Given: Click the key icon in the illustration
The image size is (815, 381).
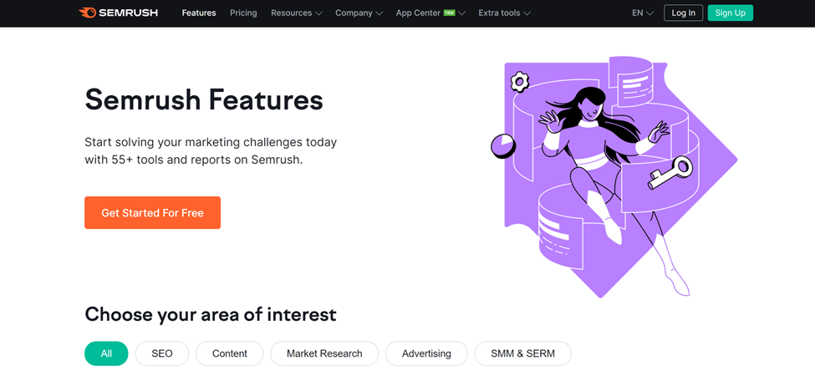Looking at the screenshot, I should (x=670, y=173).
